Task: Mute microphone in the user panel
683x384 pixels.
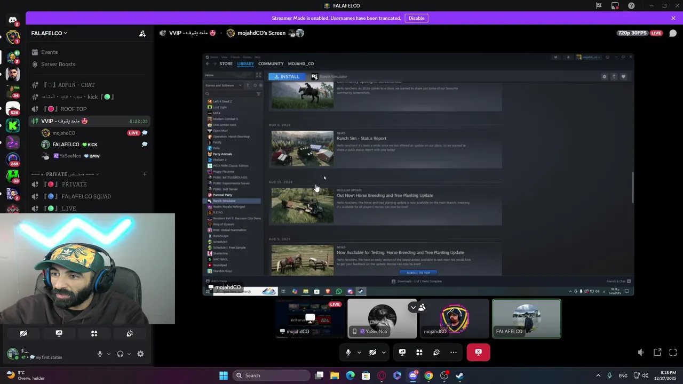Action: click(100, 354)
